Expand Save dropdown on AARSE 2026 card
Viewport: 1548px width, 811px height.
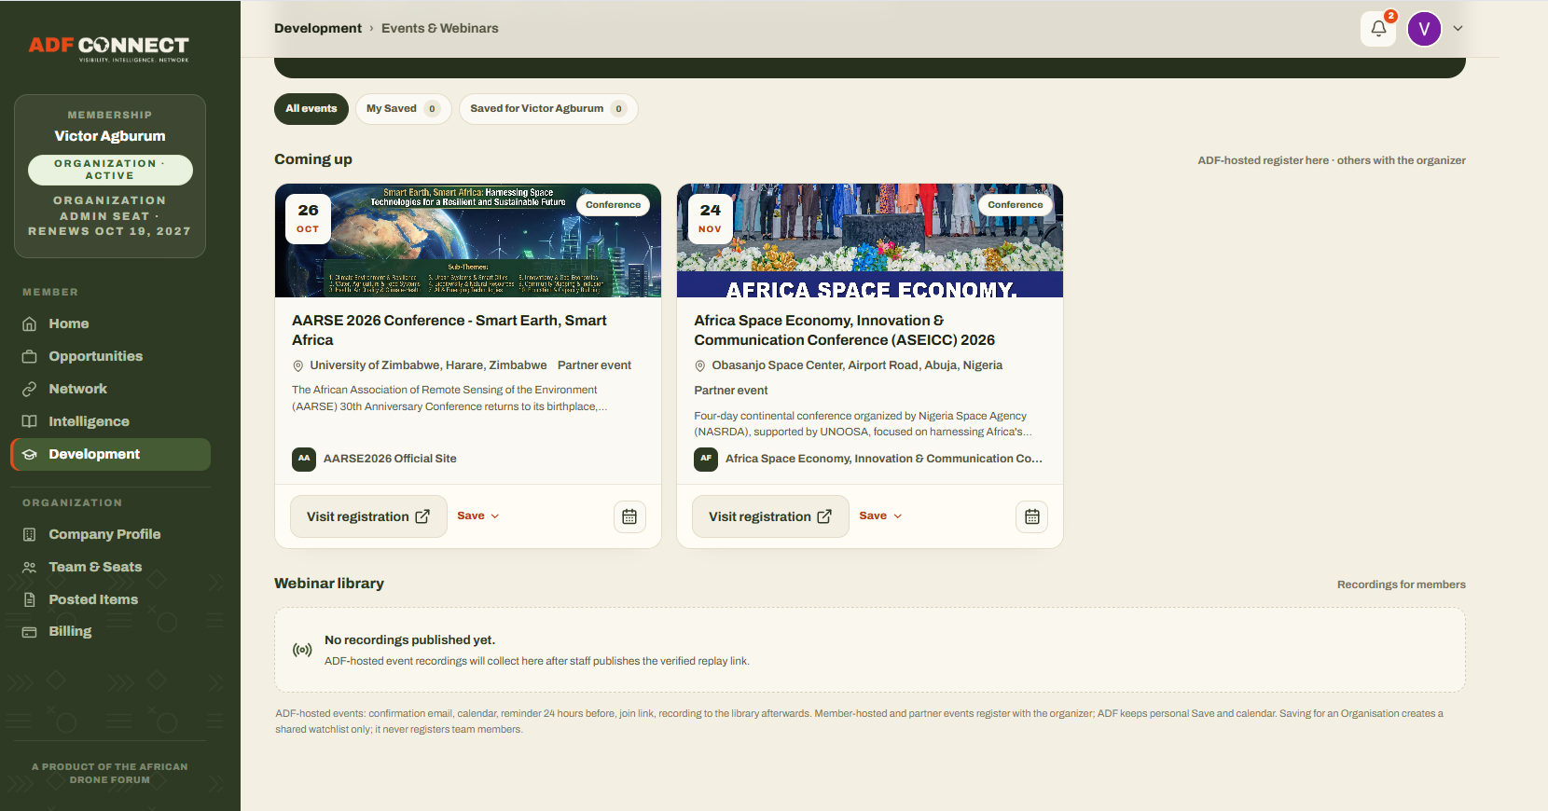pos(478,516)
